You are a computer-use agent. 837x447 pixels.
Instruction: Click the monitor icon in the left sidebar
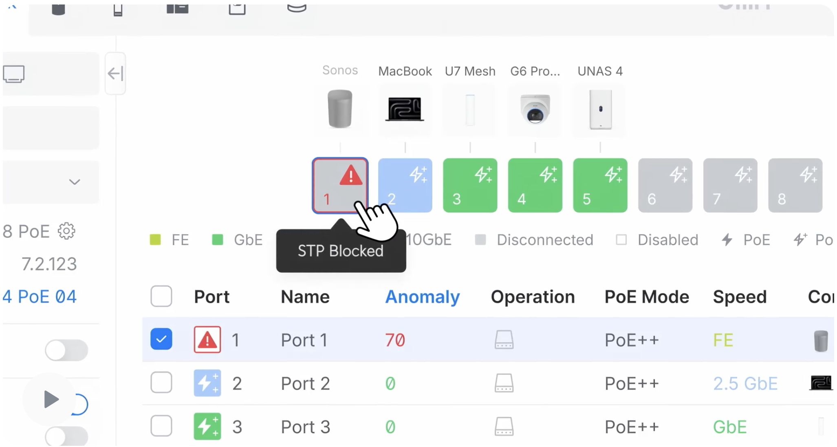[x=15, y=74]
